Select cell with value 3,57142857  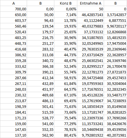tap(116, 15)
